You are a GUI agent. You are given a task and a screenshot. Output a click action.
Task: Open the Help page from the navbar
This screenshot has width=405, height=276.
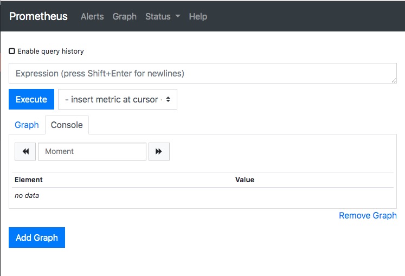click(198, 16)
